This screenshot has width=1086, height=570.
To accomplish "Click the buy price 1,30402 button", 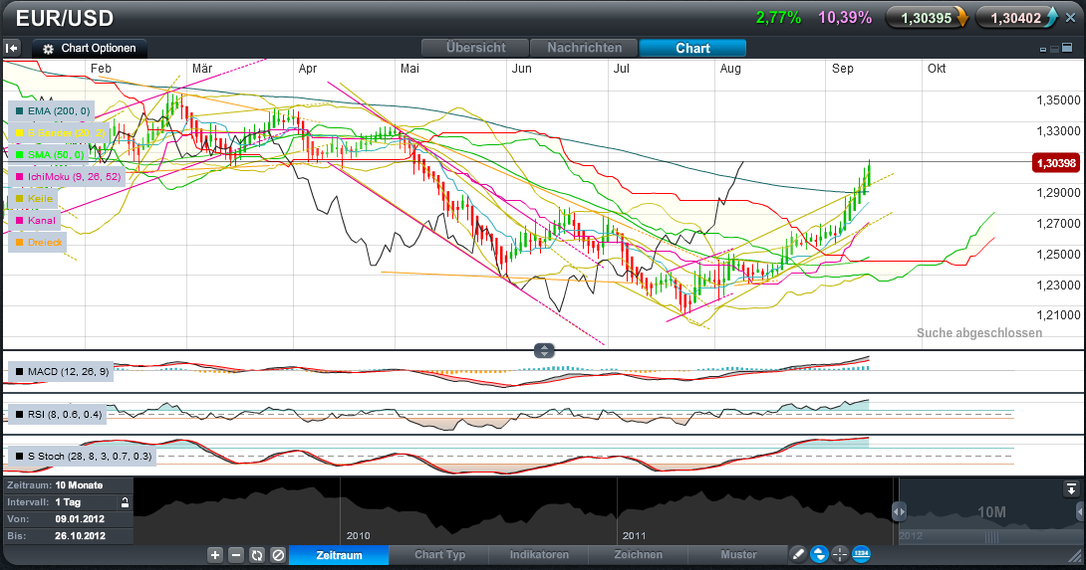I will 1016,18.
